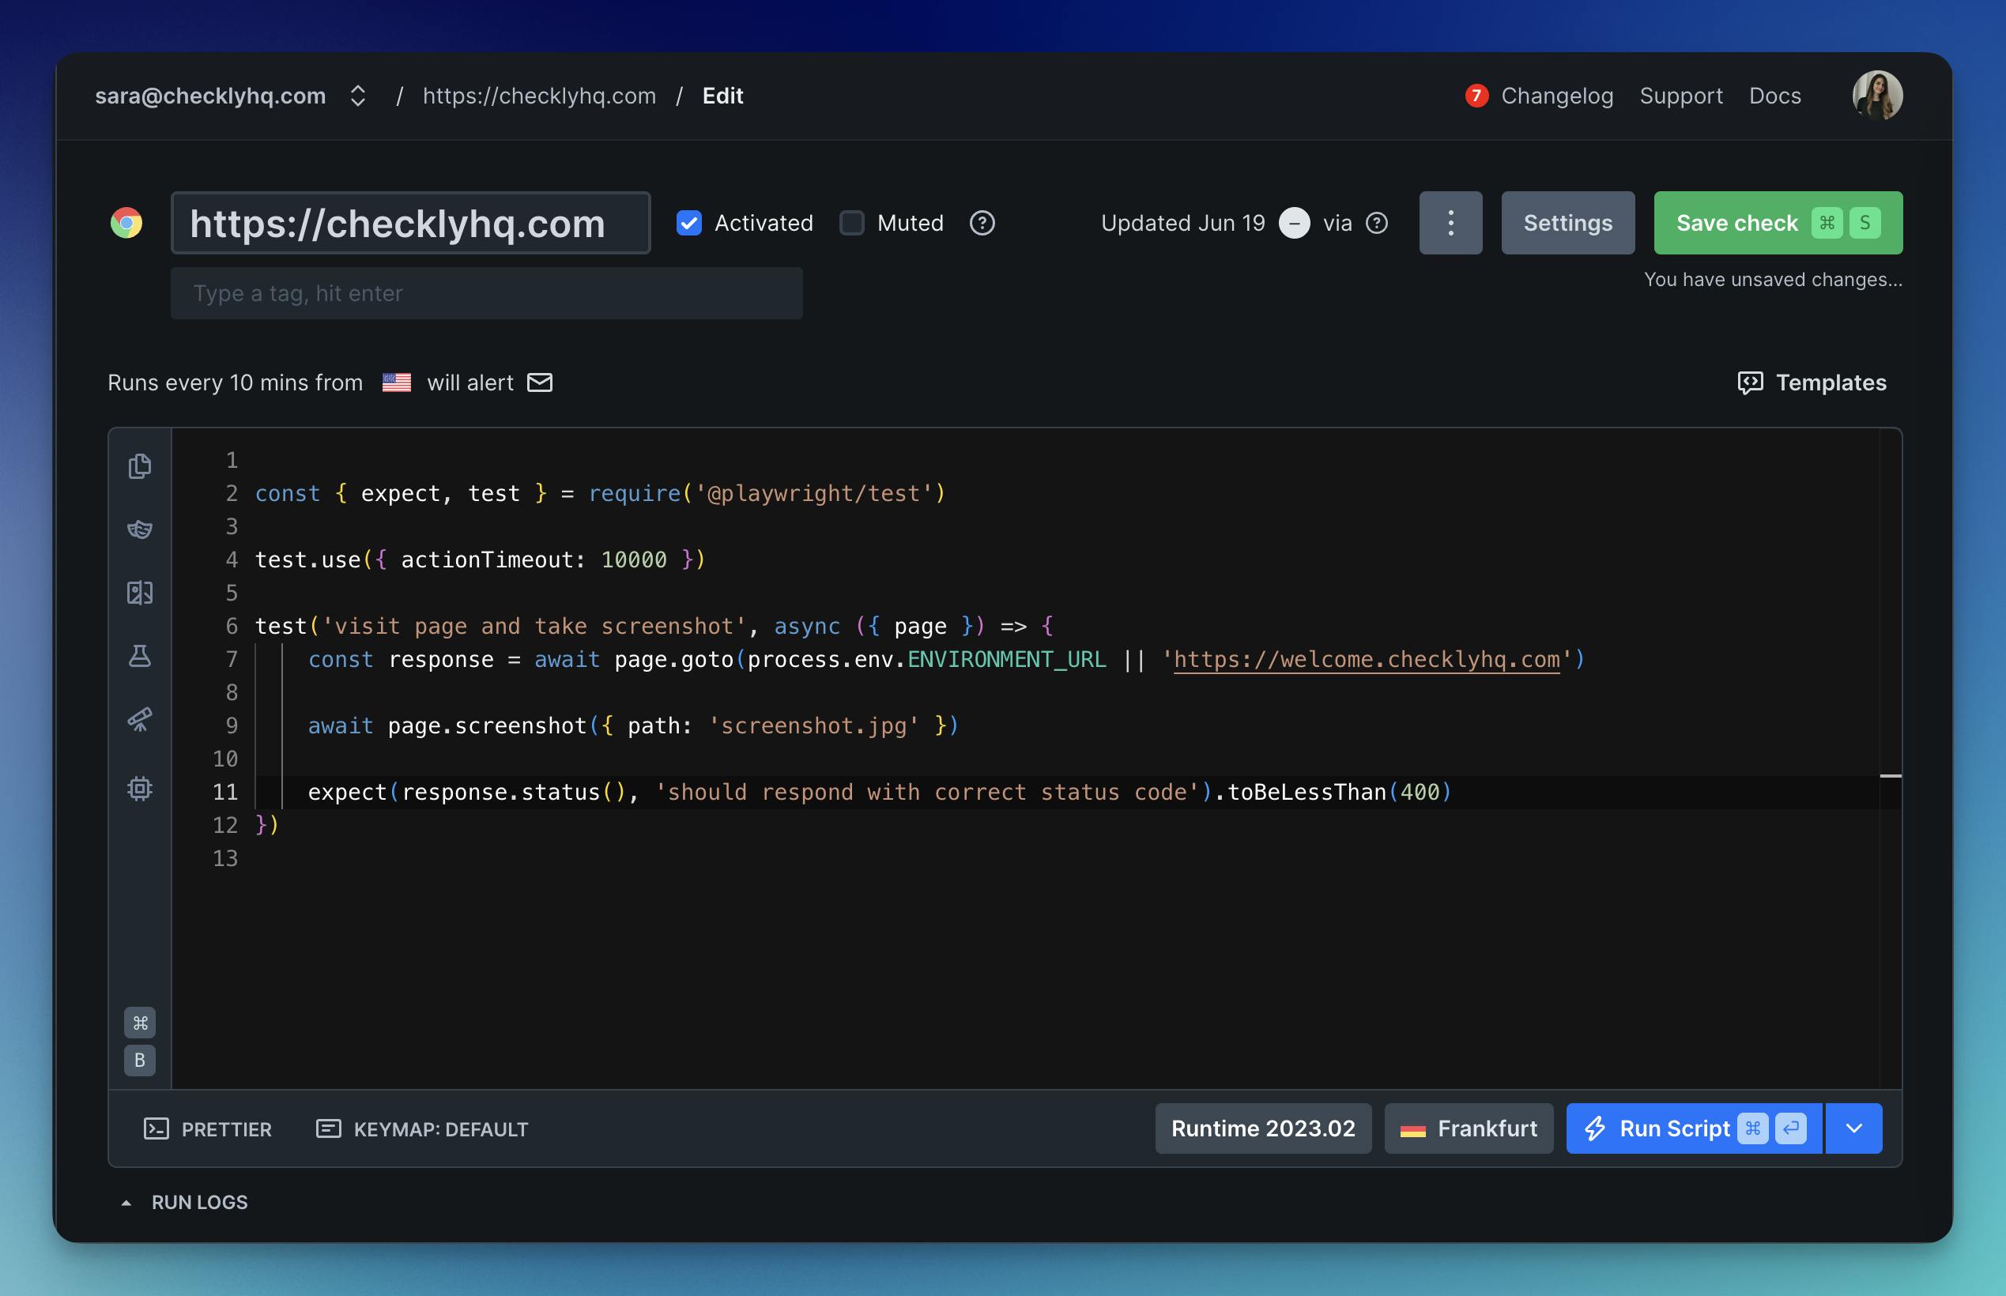The height and width of the screenshot is (1296, 2006).
Task: Click the 'visit page and take screenshot' line
Action: (654, 626)
